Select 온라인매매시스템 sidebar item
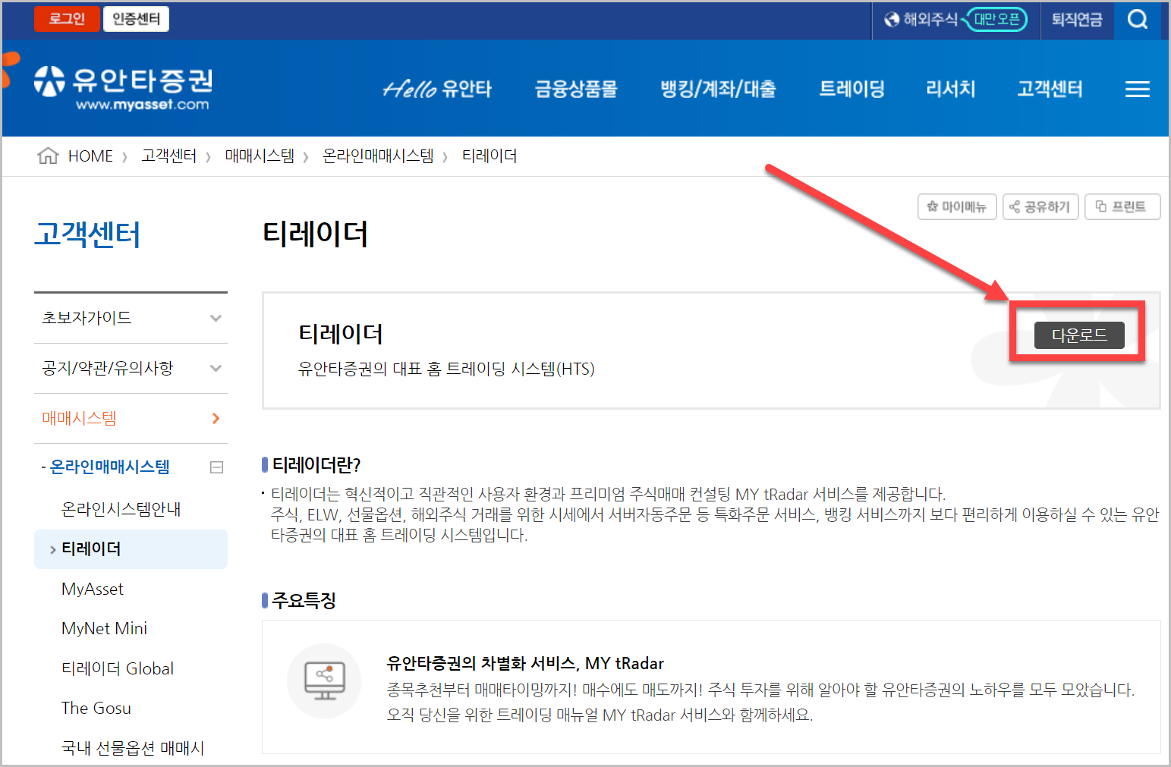 [x=109, y=467]
